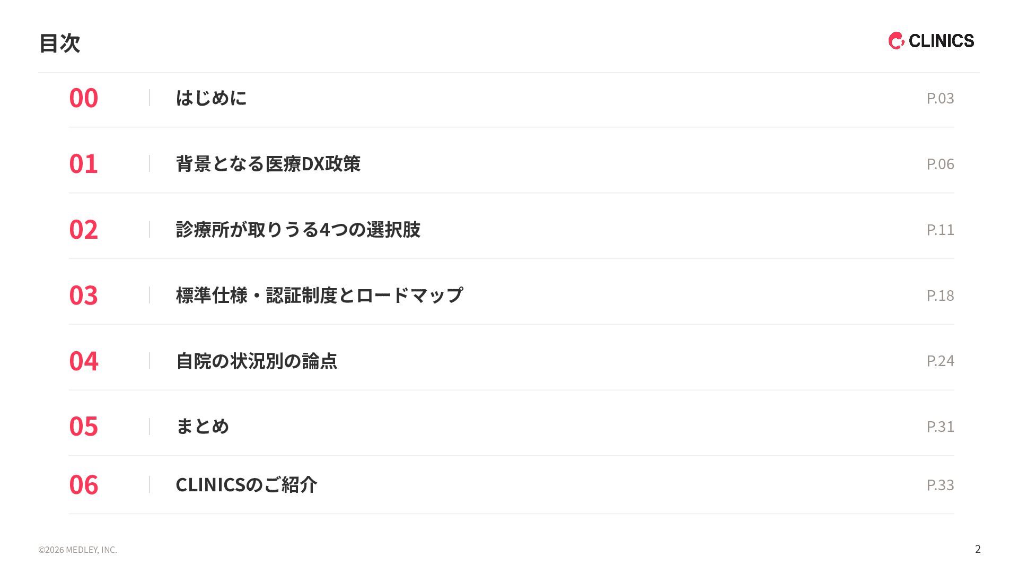Click the 目次 slide title

pos(59,43)
